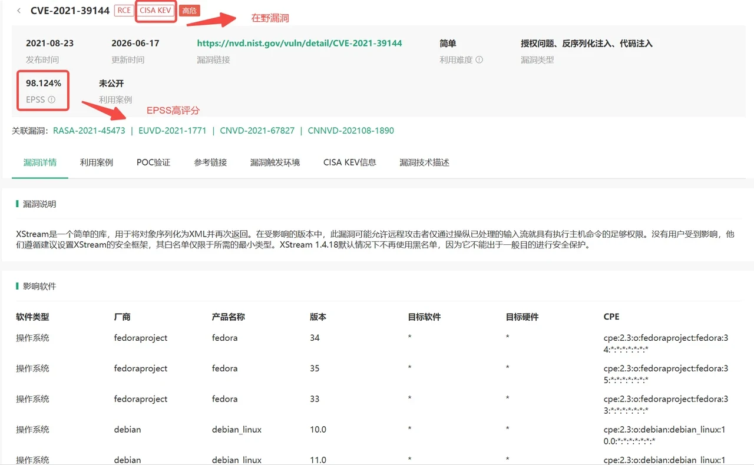Screen dimensions: 754x465
Task: Click the 高危 severity badge
Action: [x=190, y=11]
